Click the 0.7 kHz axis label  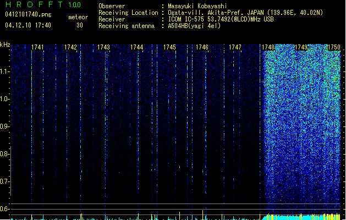tap(5, 182)
